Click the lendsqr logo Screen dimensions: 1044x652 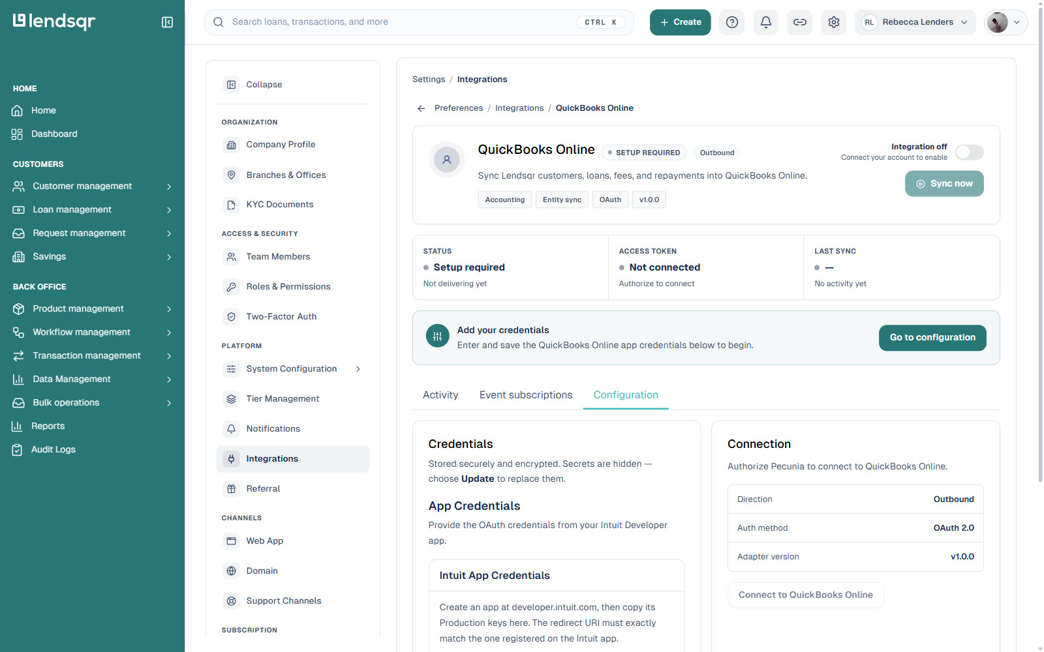54,22
